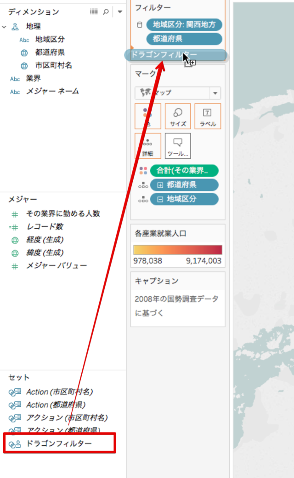The height and width of the screenshot is (478, 294).
Task: Click the globe icon beside 都道府県 dimension
Action: (x=24, y=53)
